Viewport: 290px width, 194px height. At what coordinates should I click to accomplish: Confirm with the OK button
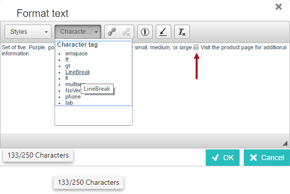click(x=223, y=158)
